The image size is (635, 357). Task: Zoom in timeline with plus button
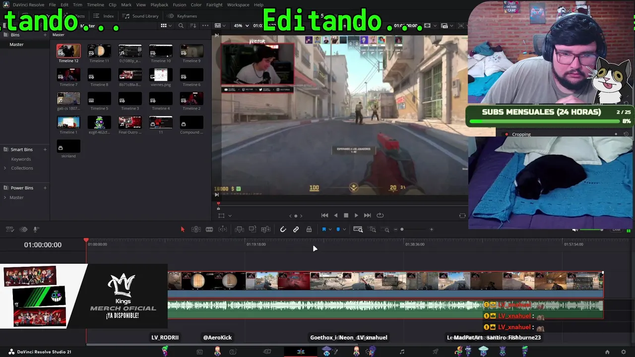tap(431, 229)
